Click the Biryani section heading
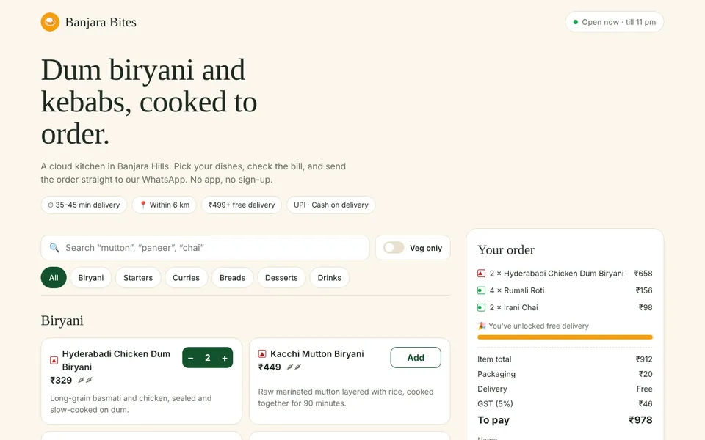 62,320
